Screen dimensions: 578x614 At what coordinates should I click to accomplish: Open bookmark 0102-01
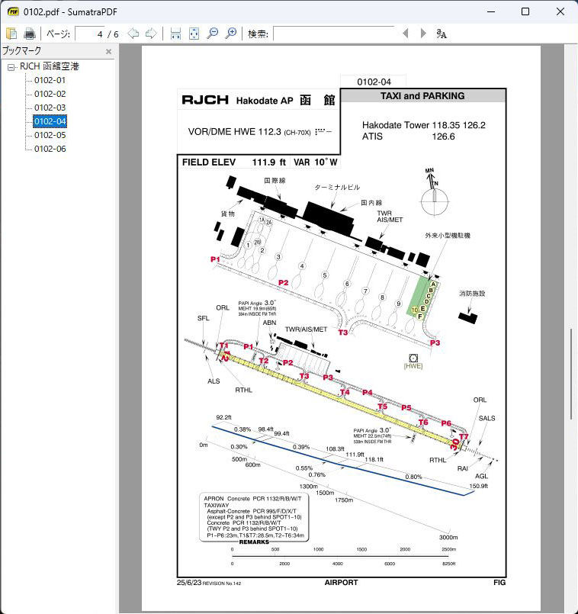click(50, 80)
